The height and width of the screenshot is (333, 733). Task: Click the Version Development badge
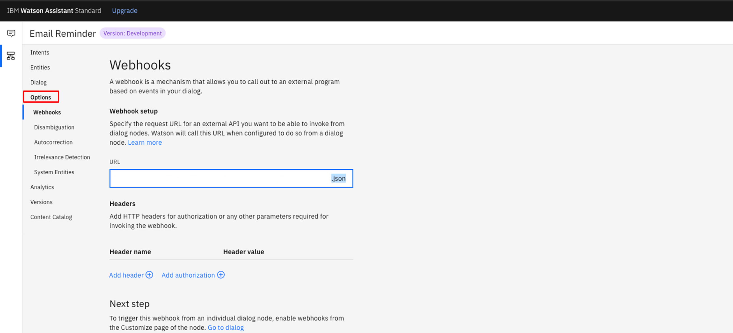point(132,33)
